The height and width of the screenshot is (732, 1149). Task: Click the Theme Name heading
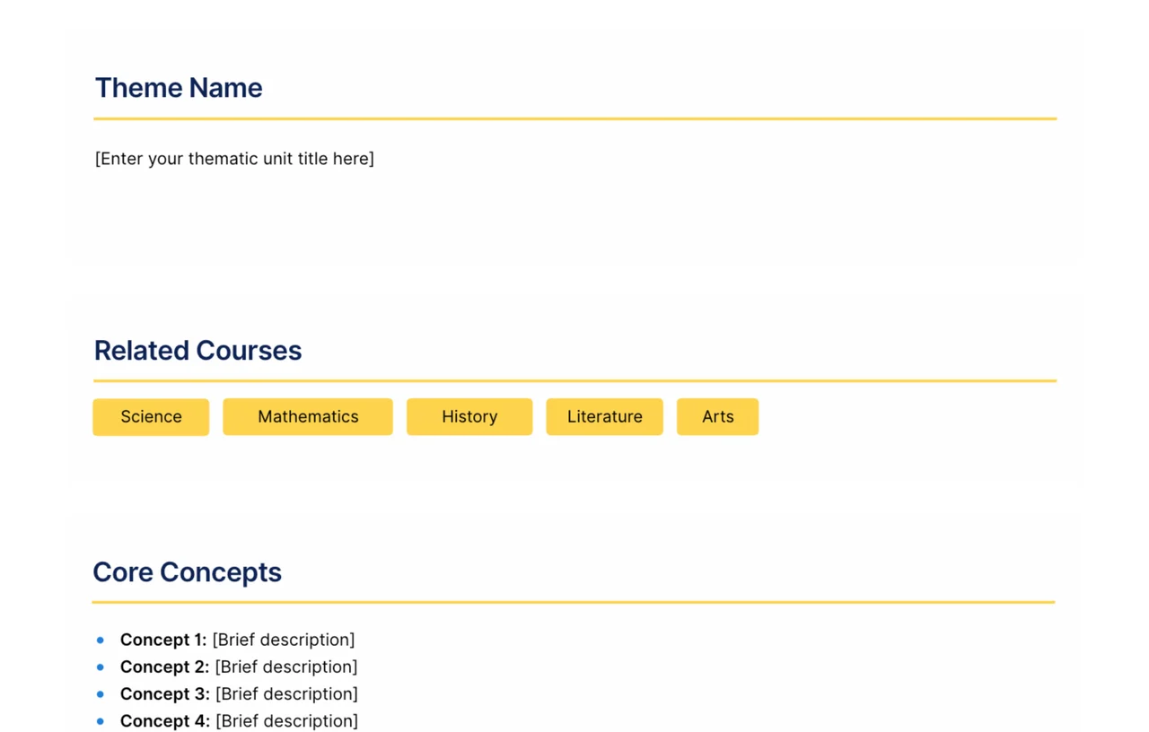(x=179, y=88)
